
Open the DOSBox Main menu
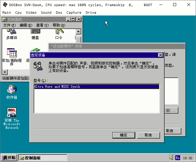point(6,12)
